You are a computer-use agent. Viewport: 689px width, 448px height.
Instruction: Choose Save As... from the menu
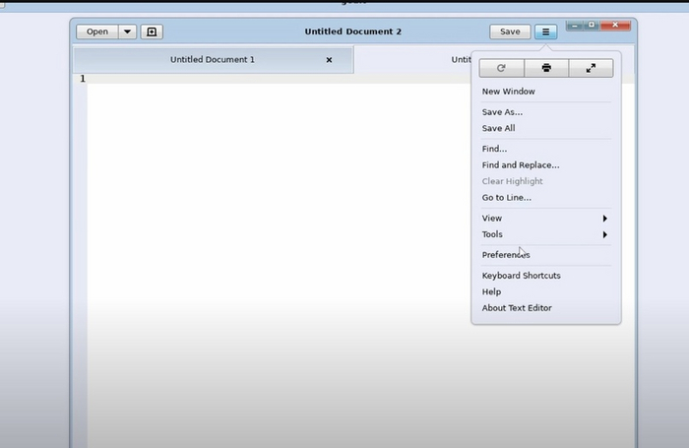tap(545, 112)
